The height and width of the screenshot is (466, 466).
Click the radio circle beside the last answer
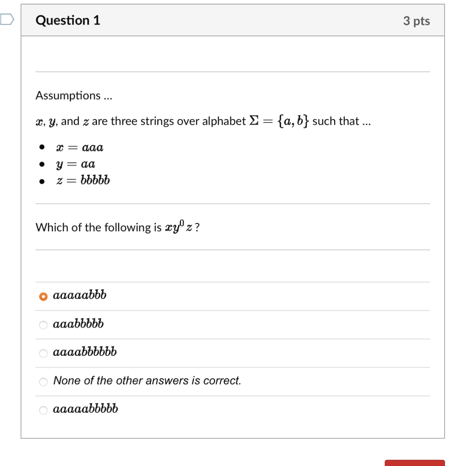(x=43, y=410)
